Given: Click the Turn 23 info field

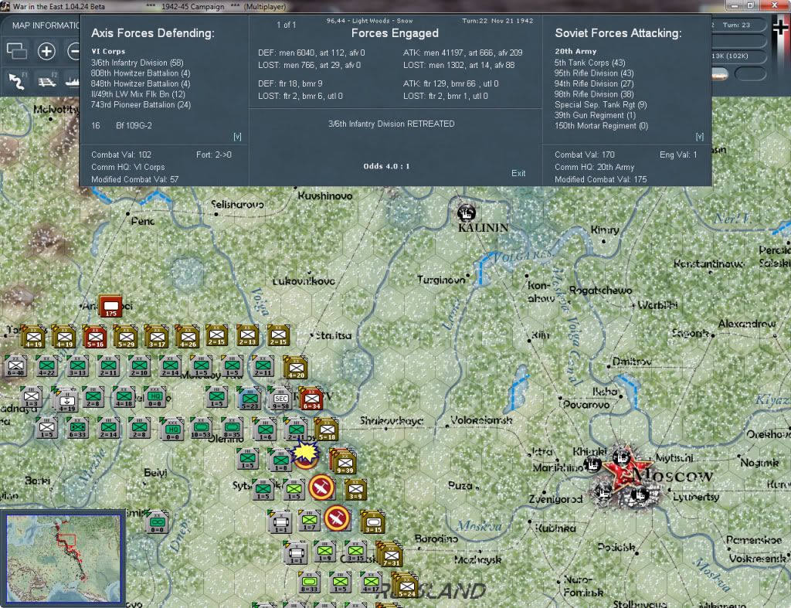Looking at the screenshot, I should coord(738,25).
